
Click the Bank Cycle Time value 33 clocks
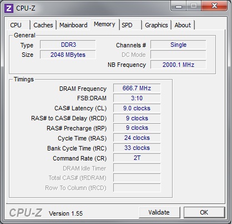(x=137, y=148)
